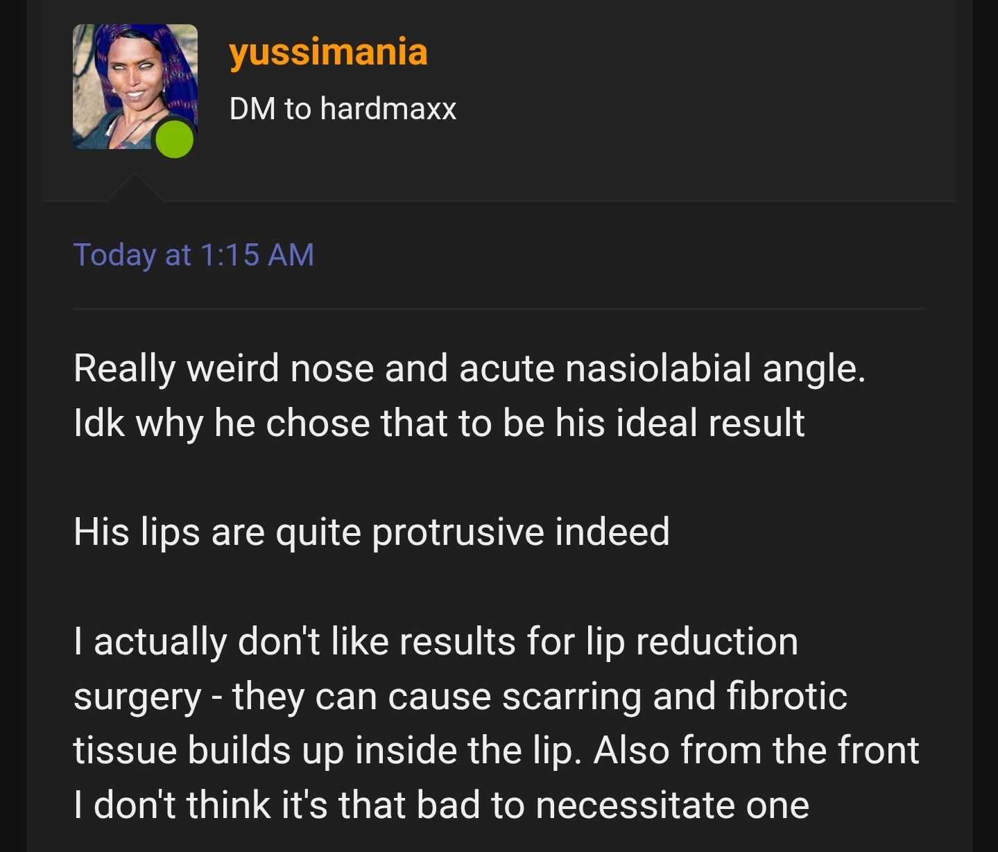Click the "surgery - they can cause scarring" line
Screen dimensions: 998x852
(460, 696)
